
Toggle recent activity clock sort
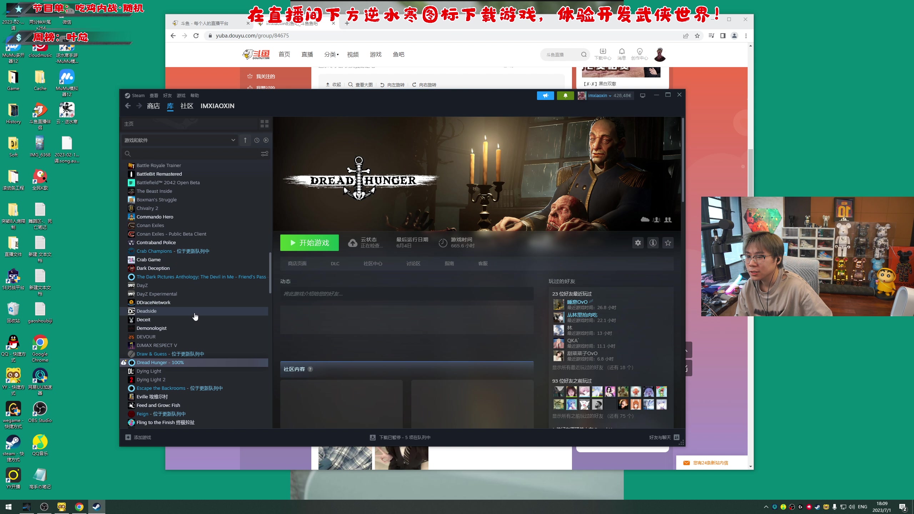click(257, 140)
